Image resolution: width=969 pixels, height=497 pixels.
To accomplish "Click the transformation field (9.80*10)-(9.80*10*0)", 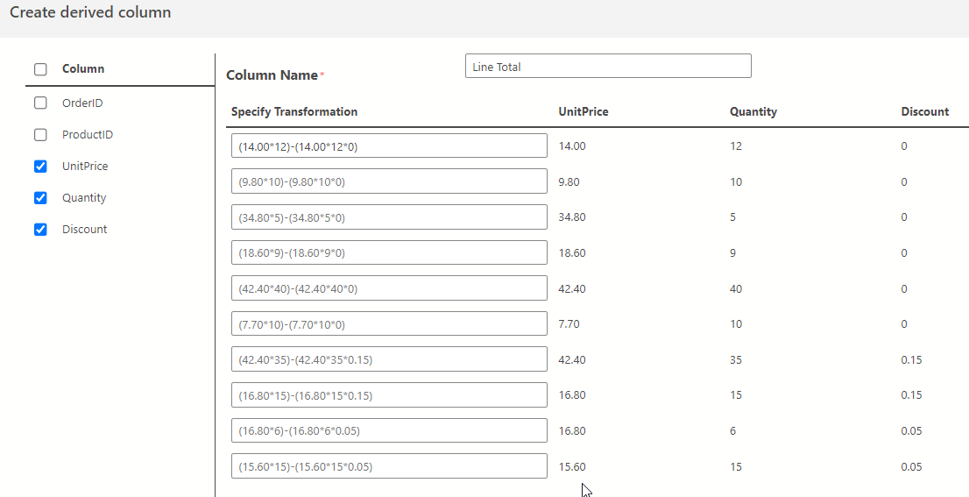I will [x=389, y=182].
